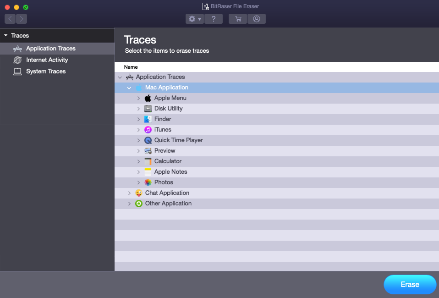
Task: Click the Application Traces tree root icon
Action: point(129,77)
